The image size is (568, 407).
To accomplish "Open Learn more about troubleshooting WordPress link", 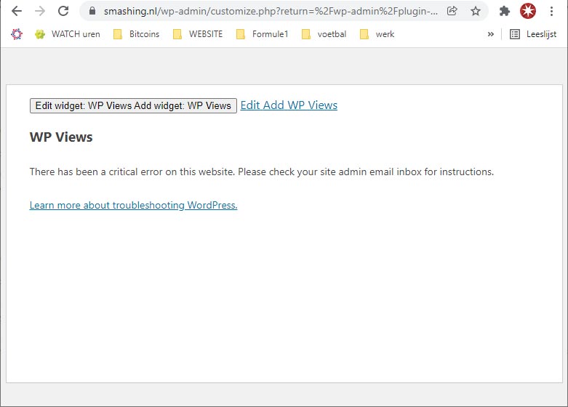I will (133, 205).
